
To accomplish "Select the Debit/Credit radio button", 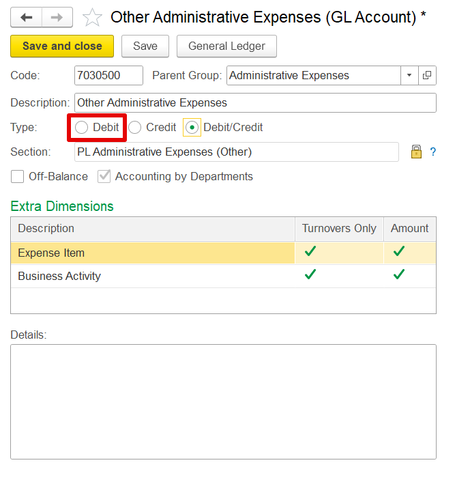I will click(192, 128).
